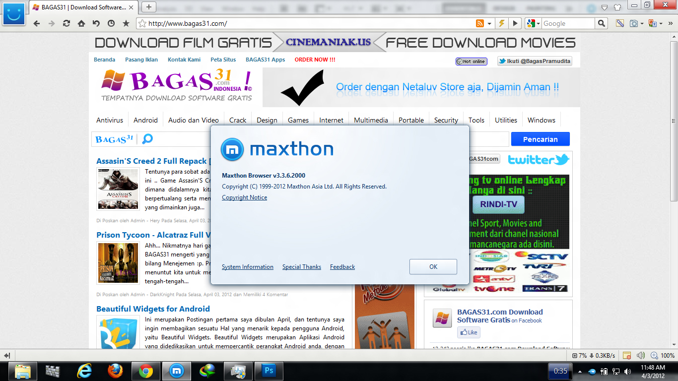
Task: Launch Firefox from the taskbar
Action: point(115,371)
